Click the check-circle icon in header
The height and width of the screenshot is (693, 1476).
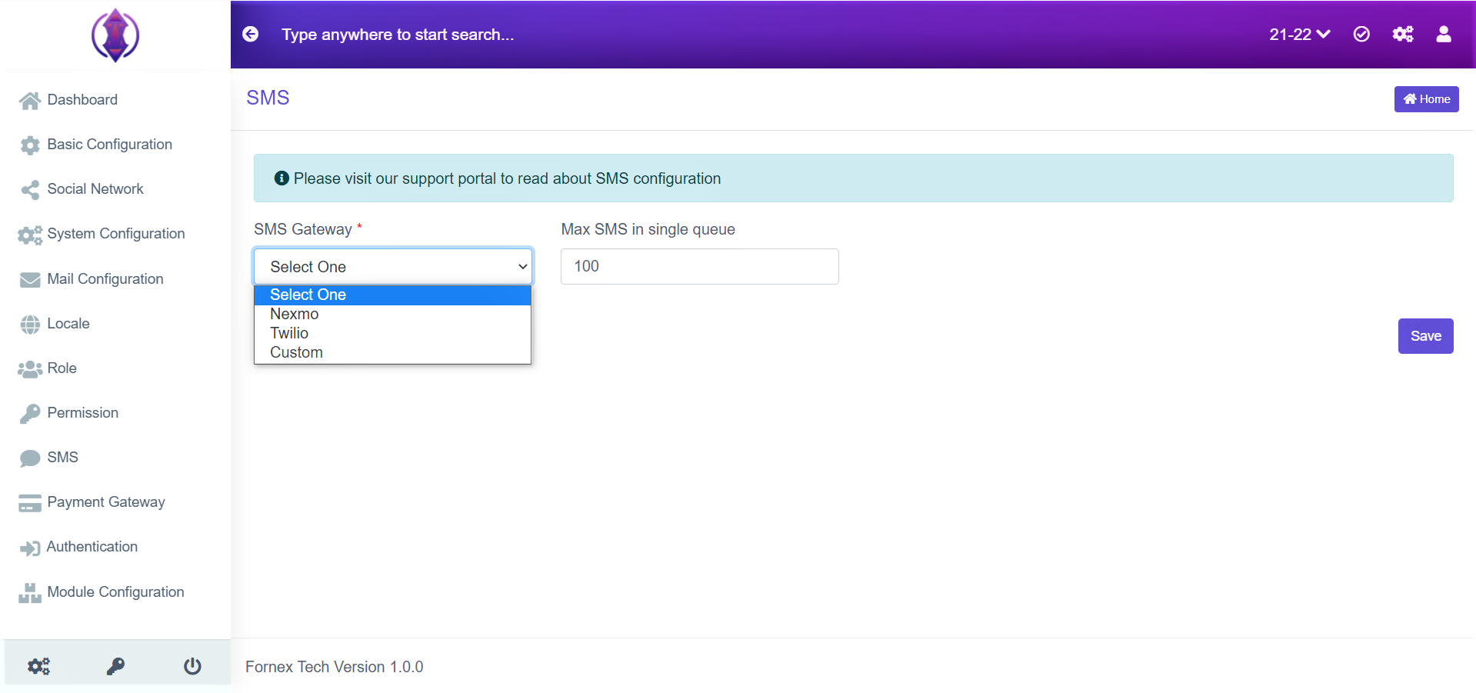pyautogui.click(x=1361, y=35)
